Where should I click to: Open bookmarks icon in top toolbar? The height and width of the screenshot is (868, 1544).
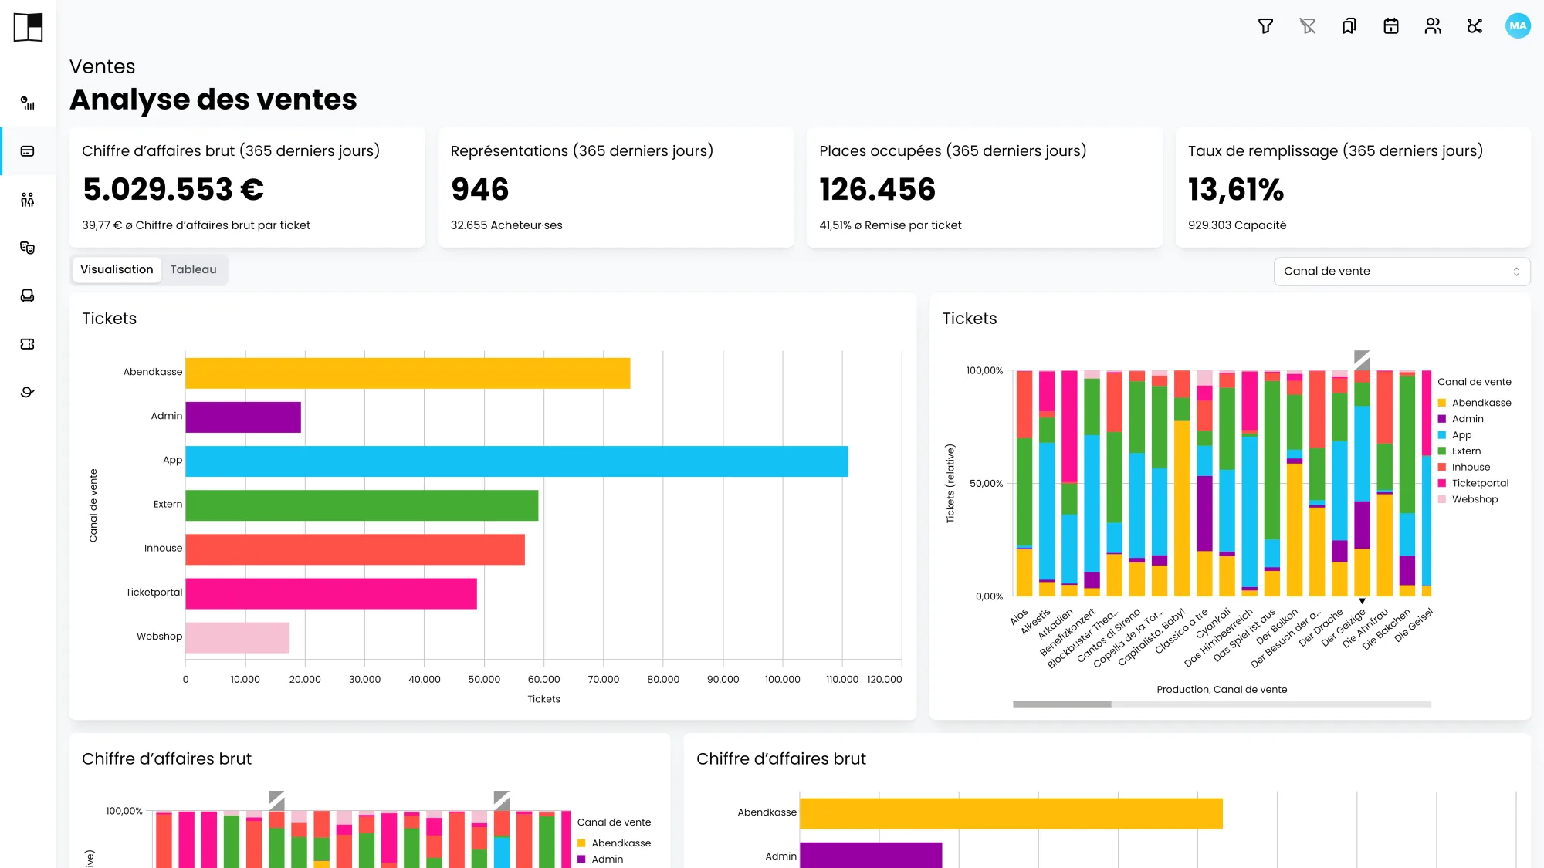coord(1349,26)
